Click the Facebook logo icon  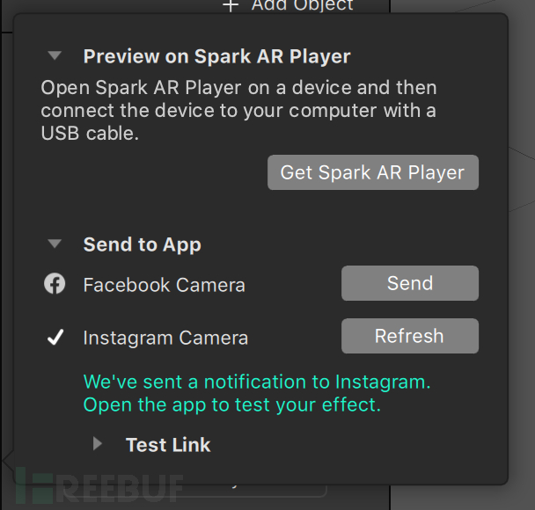tap(55, 284)
